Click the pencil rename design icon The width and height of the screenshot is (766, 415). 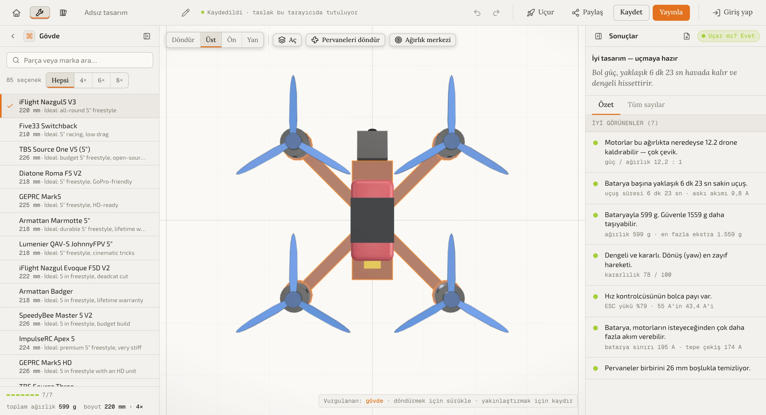click(x=186, y=13)
